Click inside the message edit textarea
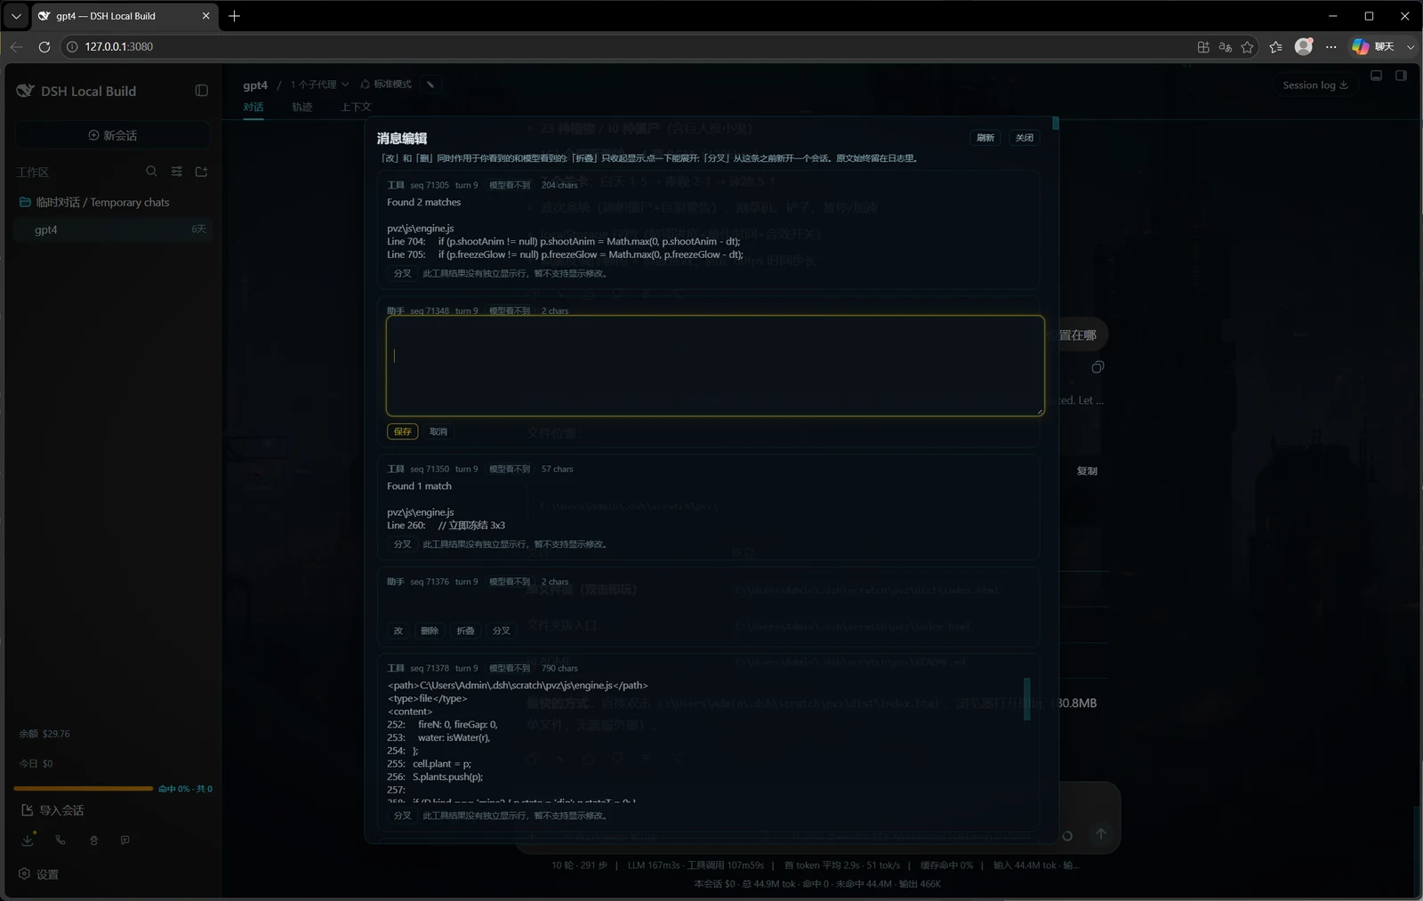The width and height of the screenshot is (1423, 901). click(x=715, y=366)
